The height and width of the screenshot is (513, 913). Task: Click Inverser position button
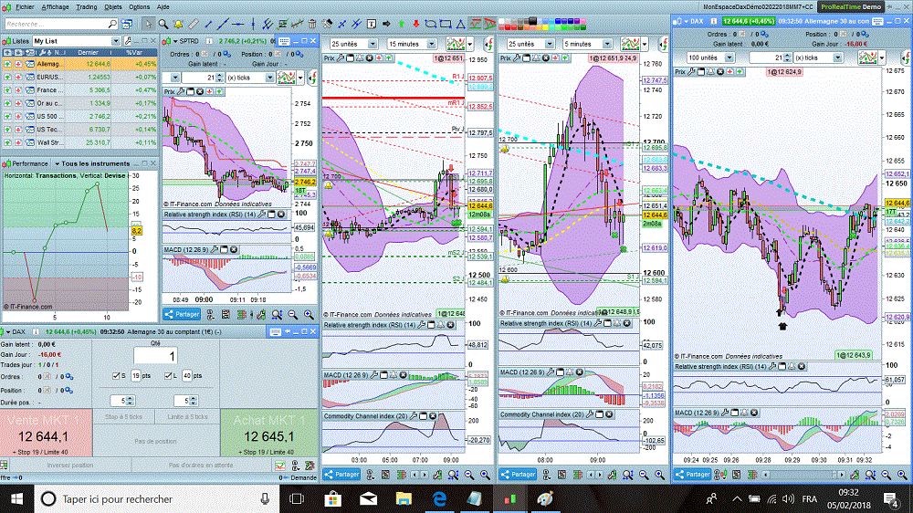point(70,466)
